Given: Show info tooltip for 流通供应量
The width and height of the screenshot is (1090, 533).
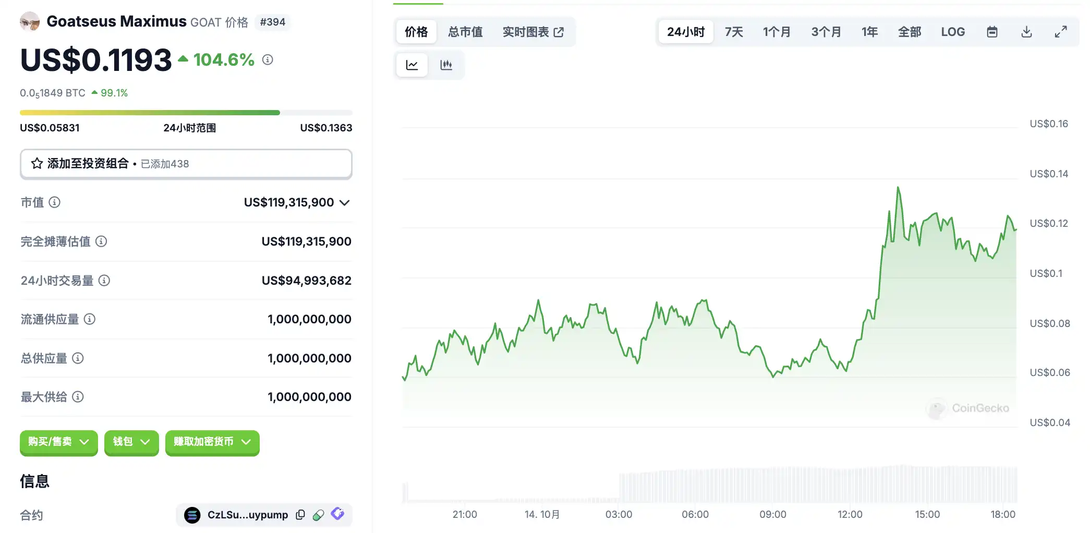Looking at the screenshot, I should click(x=90, y=319).
